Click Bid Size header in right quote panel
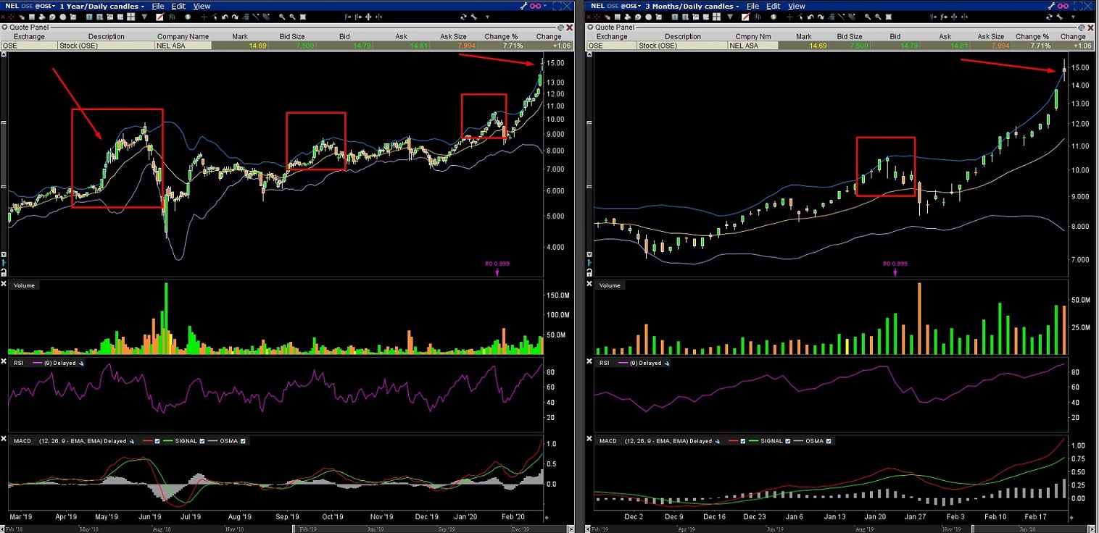 point(850,36)
